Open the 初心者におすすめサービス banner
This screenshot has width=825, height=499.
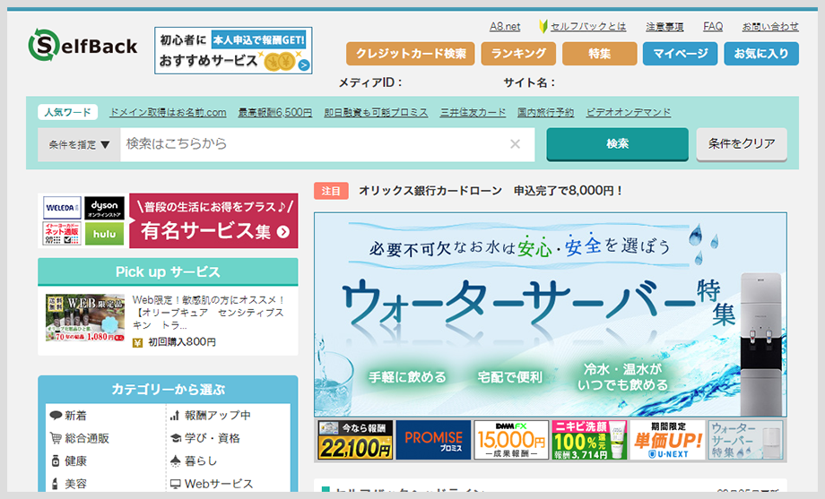pyautogui.click(x=233, y=50)
